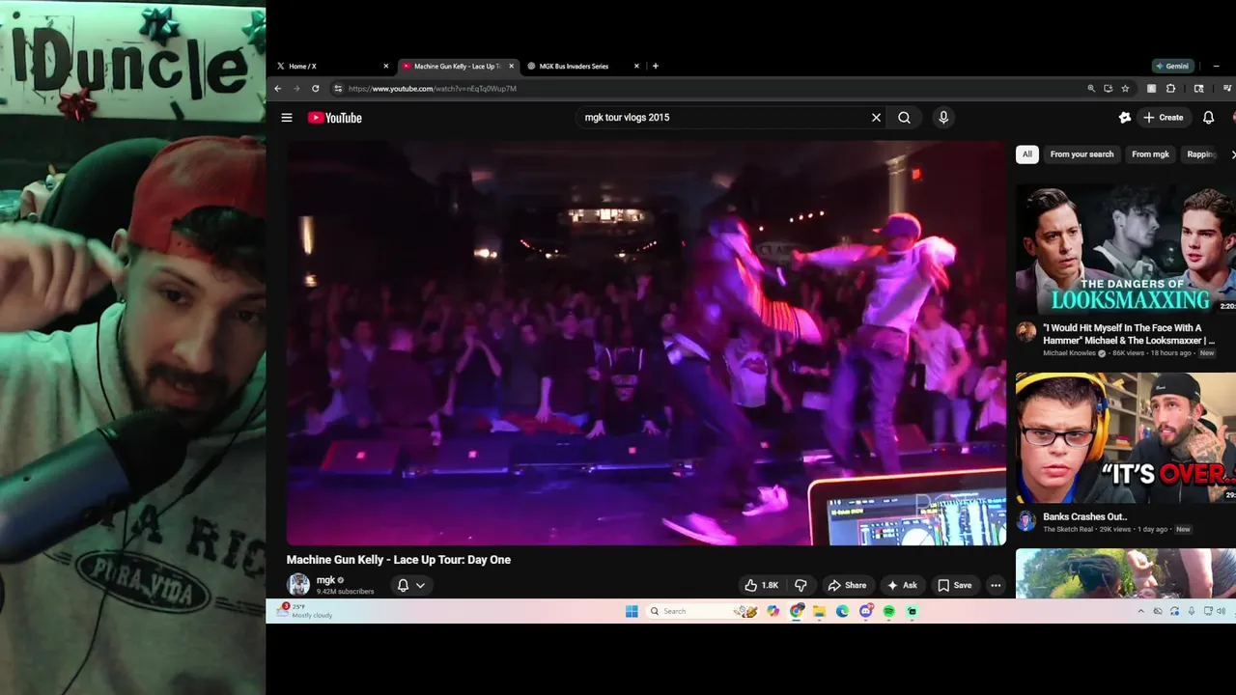
Task: Go to the YouTube home logo
Action: pos(334,118)
